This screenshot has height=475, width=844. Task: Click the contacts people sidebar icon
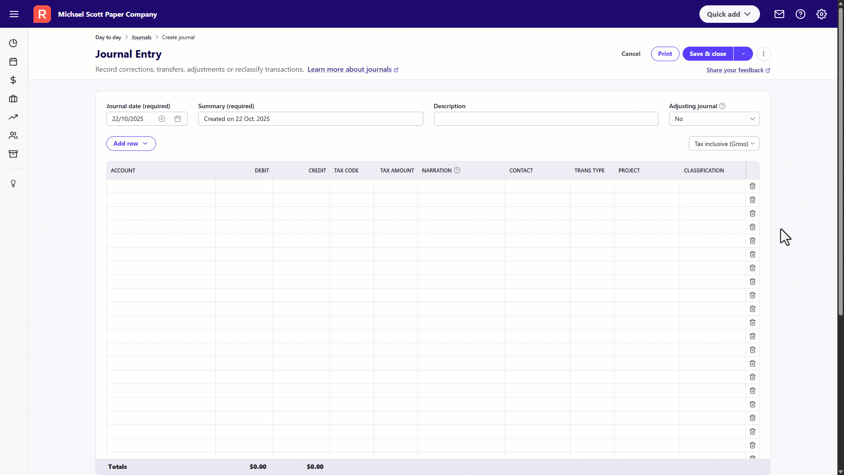click(13, 135)
